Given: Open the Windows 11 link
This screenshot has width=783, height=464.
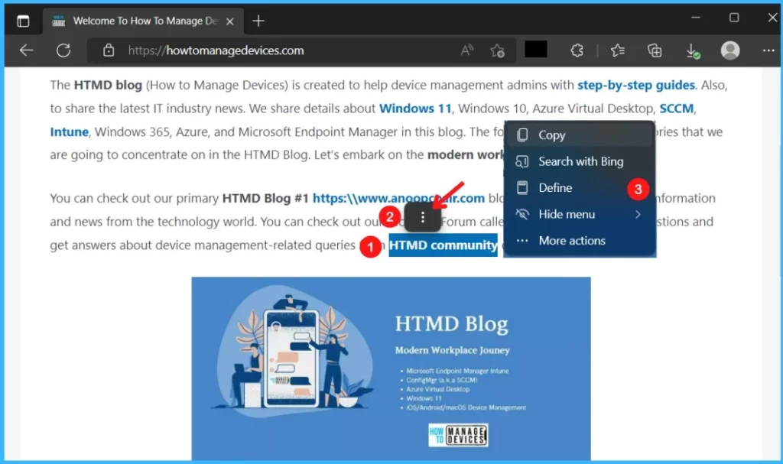Looking at the screenshot, I should pos(415,109).
